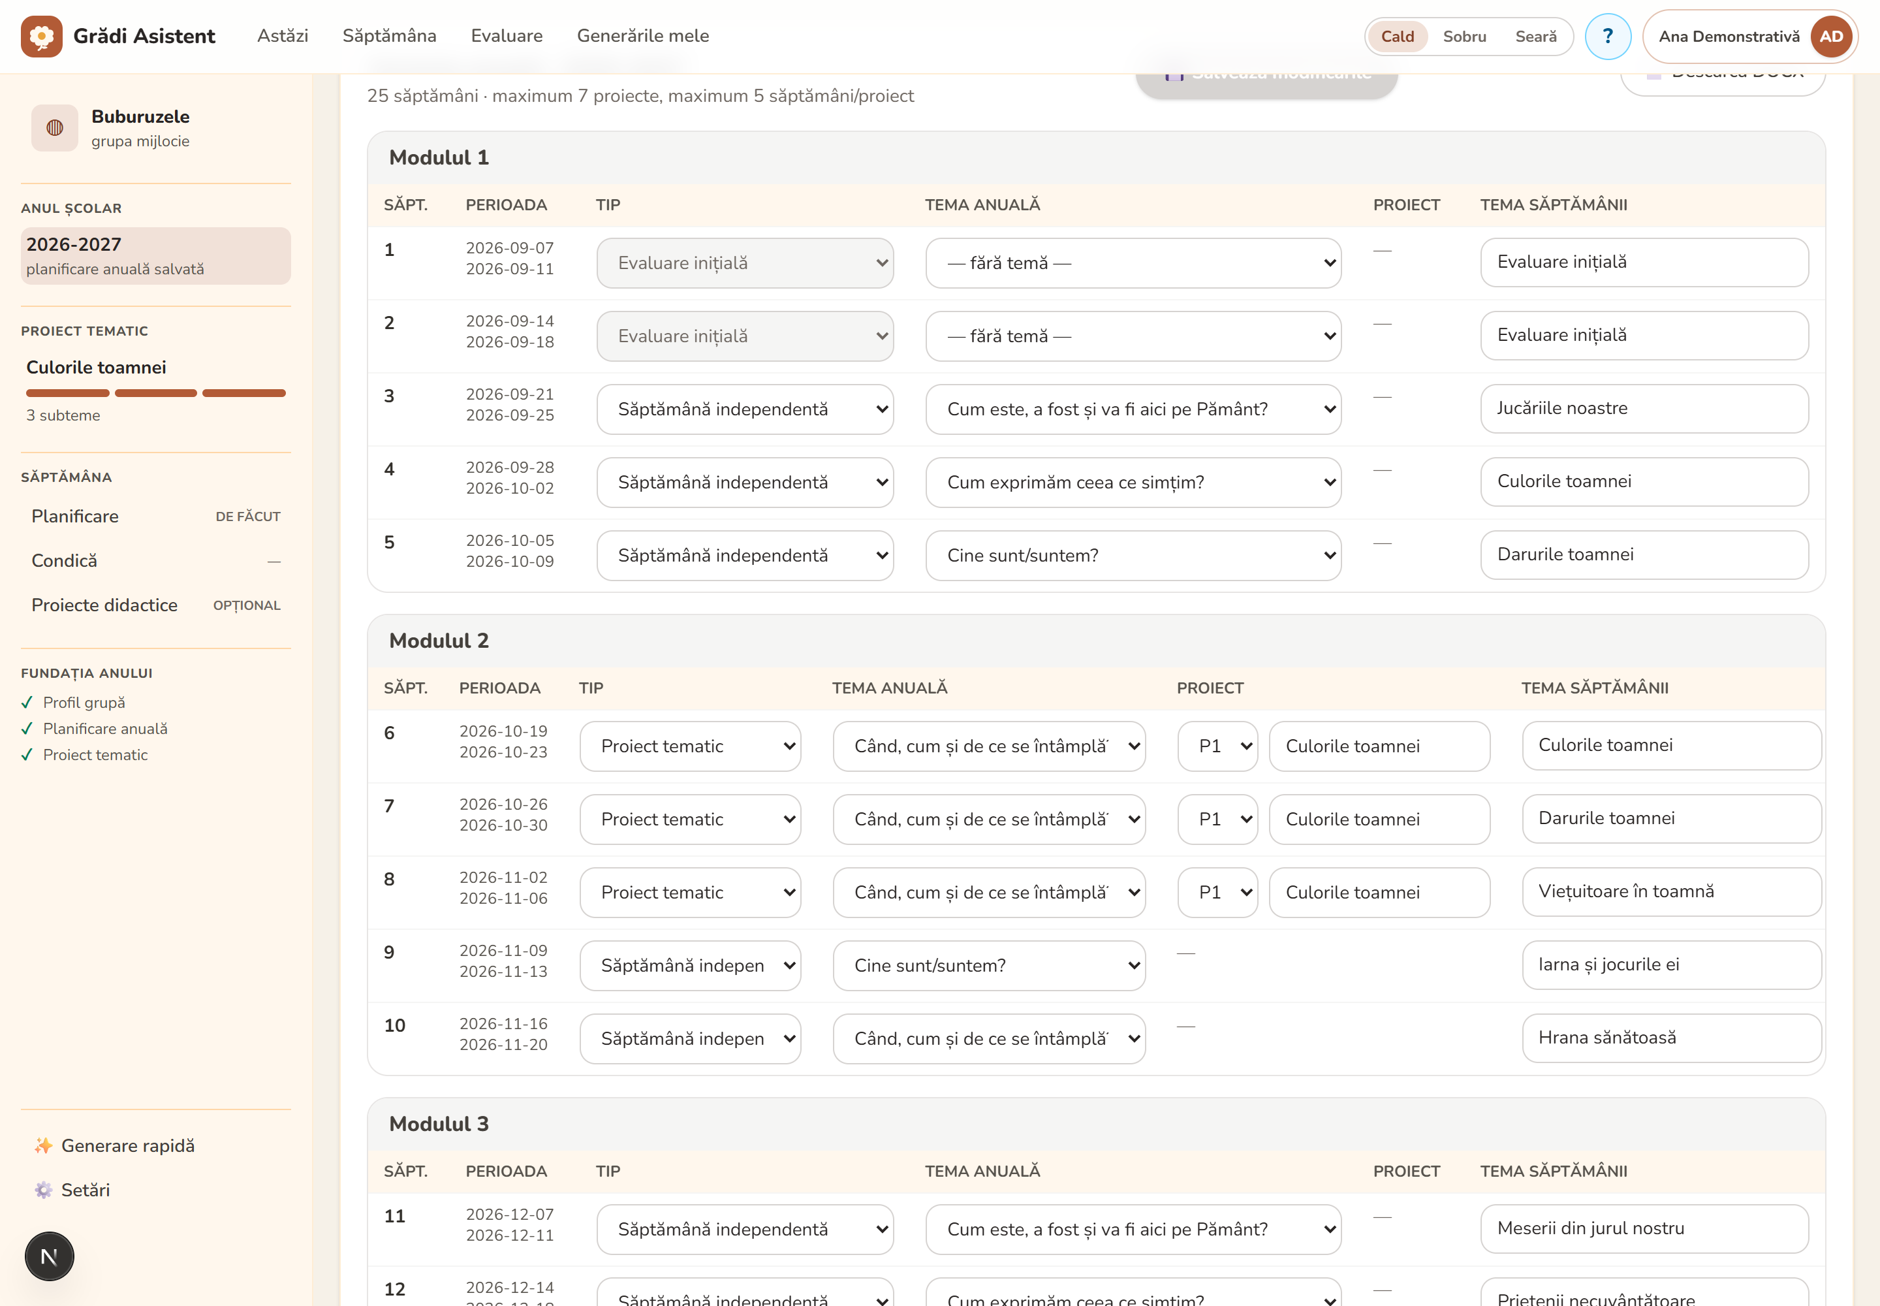This screenshot has height=1306, width=1880.
Task: Edit week 3 theme field Jucăriile noastre
Action: [1644, 408]
